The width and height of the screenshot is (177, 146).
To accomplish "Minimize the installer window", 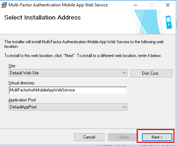I will click(x=136, y=5).
